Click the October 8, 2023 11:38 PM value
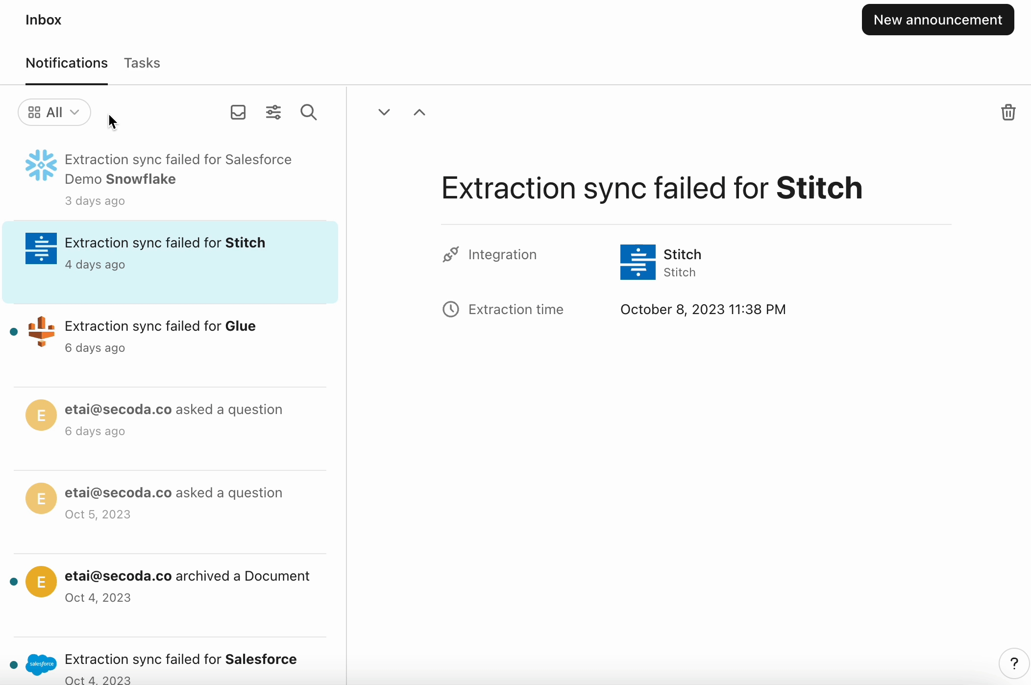This screenshot has width=1031, height=685. [703, 309]
